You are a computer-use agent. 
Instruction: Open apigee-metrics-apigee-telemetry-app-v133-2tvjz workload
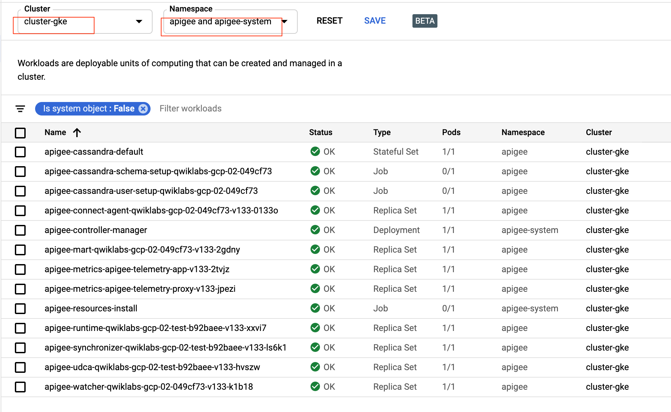click(x=137, y=269)
